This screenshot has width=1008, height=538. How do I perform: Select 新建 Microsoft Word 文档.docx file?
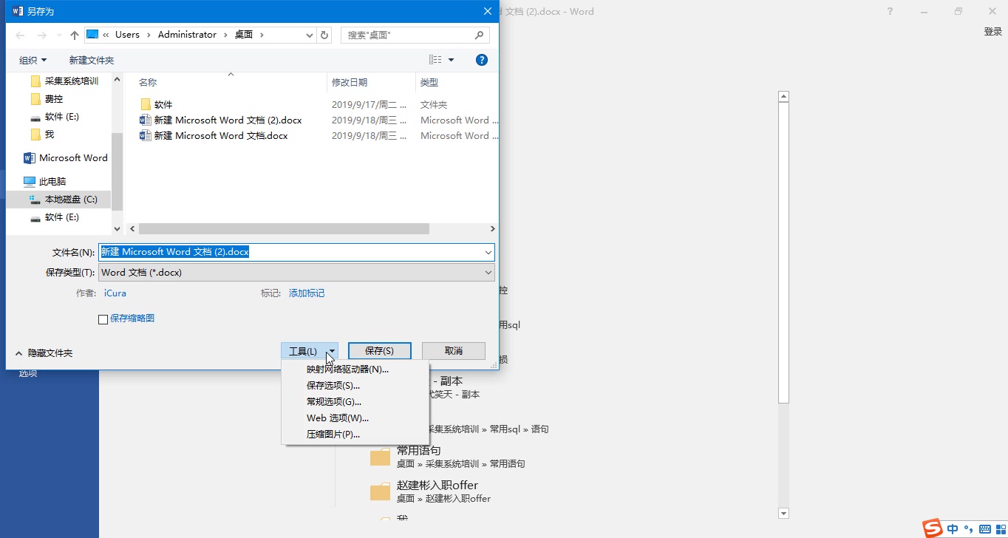pyautogui.click(x=214, y=136)
